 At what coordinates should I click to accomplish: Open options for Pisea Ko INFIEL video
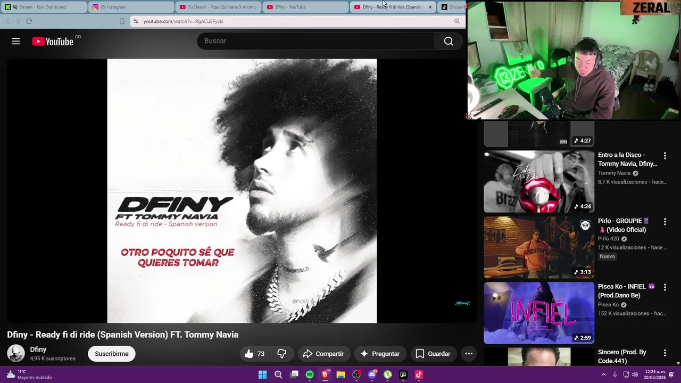tap(665, 287)
